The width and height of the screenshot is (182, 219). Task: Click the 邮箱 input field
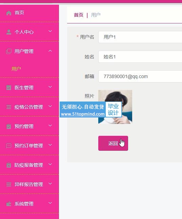pos(140,76)
